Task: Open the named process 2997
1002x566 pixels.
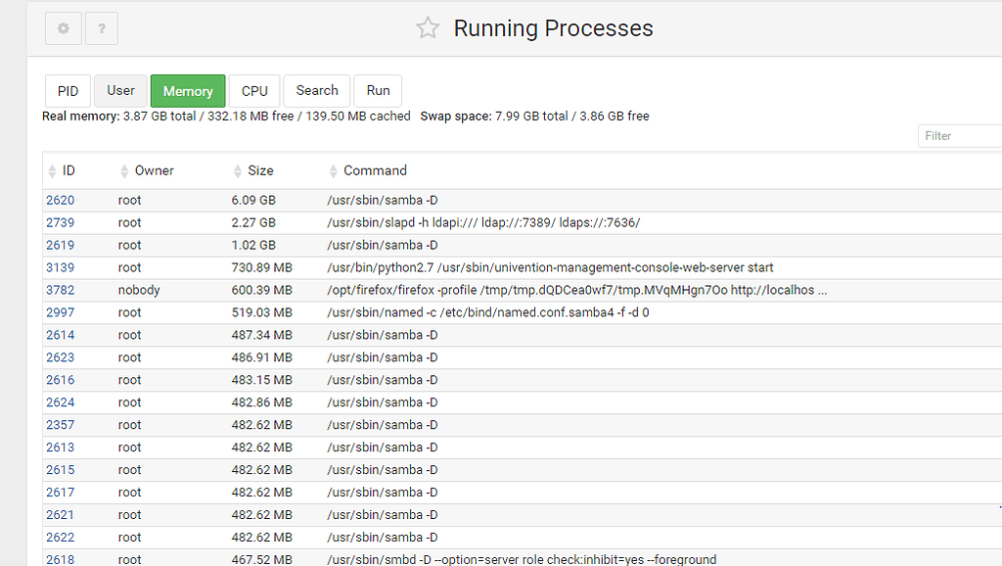Action: 60,312
